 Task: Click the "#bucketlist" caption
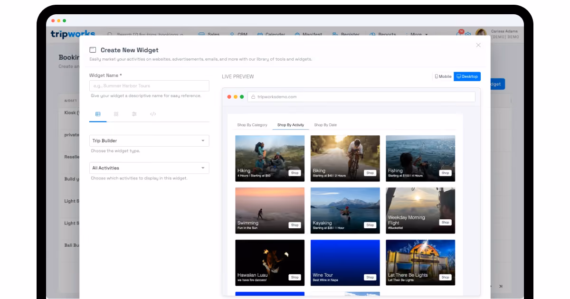tap(395, 228)
